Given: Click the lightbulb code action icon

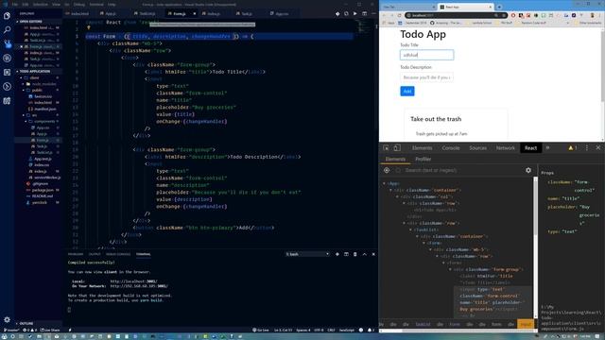Looking at the screenshot, I should (88, 28).
